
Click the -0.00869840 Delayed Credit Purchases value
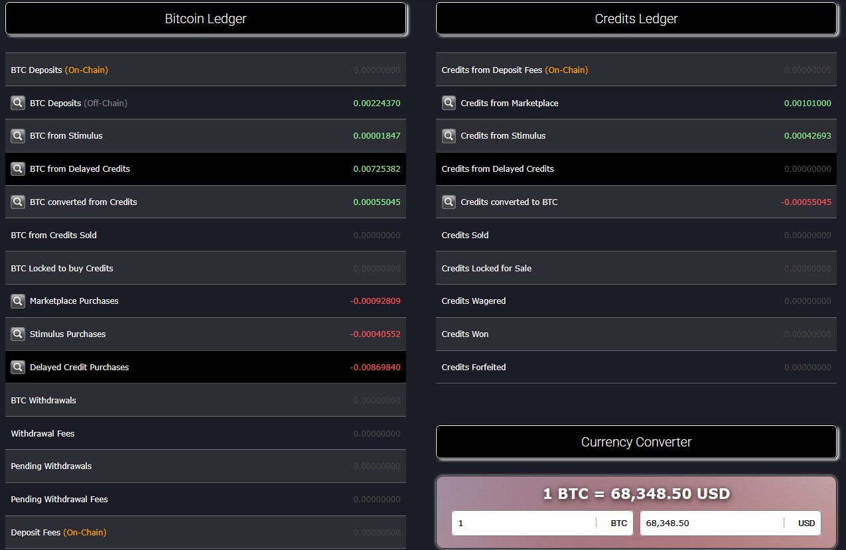(x=375, y=367)
